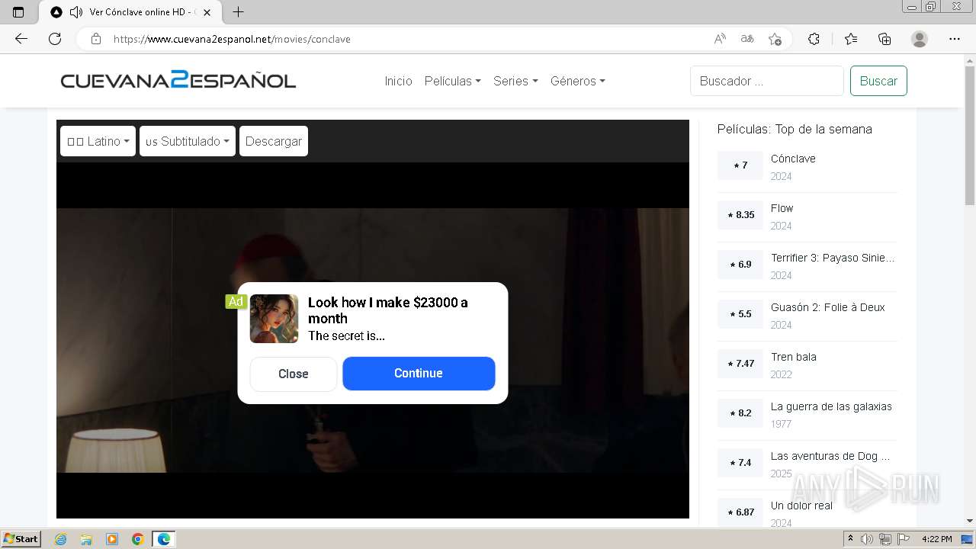This screenshot has height=549, width=976.
Task: Open network status tray icon
Action: click(885, 539)
